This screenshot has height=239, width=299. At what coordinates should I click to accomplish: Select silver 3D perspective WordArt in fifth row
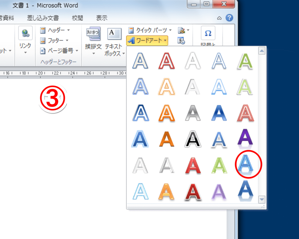pos(166,165)
